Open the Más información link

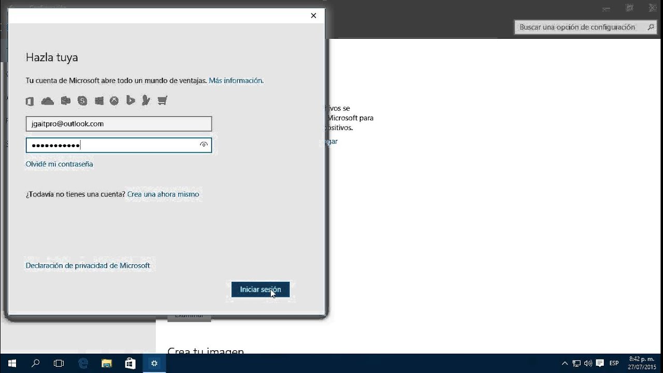(235, 80)
